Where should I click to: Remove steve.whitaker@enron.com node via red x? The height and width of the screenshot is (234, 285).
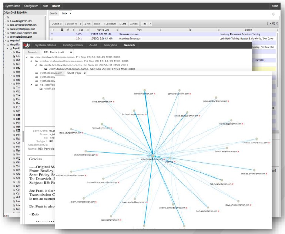tap(251, 205)
